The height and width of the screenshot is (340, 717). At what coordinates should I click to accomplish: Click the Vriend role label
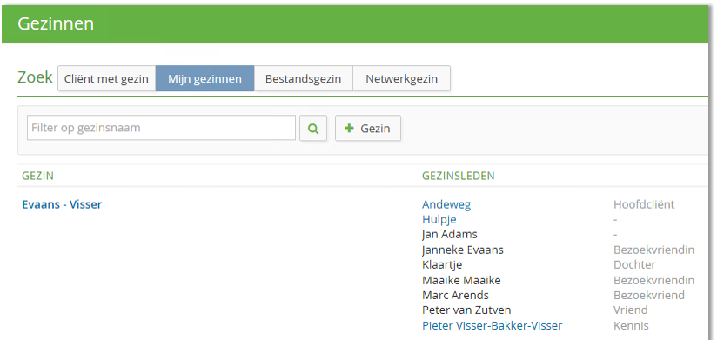[631, 310]
